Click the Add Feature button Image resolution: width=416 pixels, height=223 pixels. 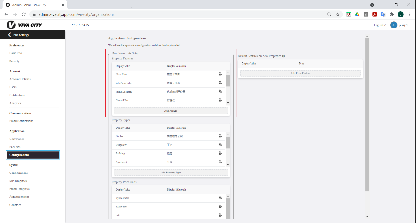(x=171, y=111)
